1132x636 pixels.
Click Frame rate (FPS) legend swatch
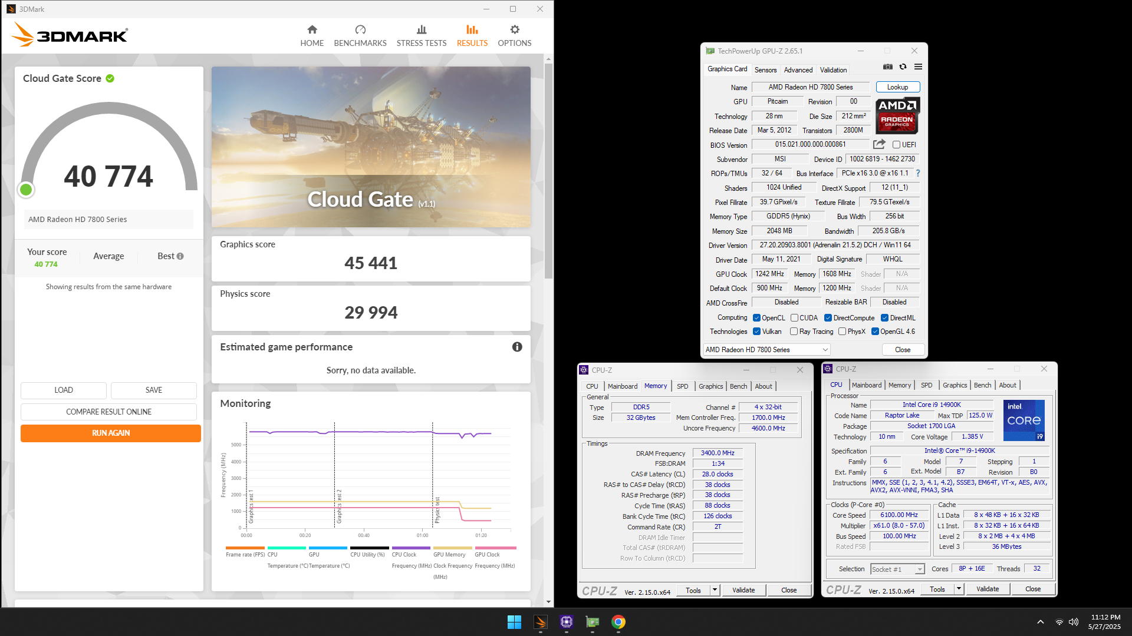(x=245, y=548)
